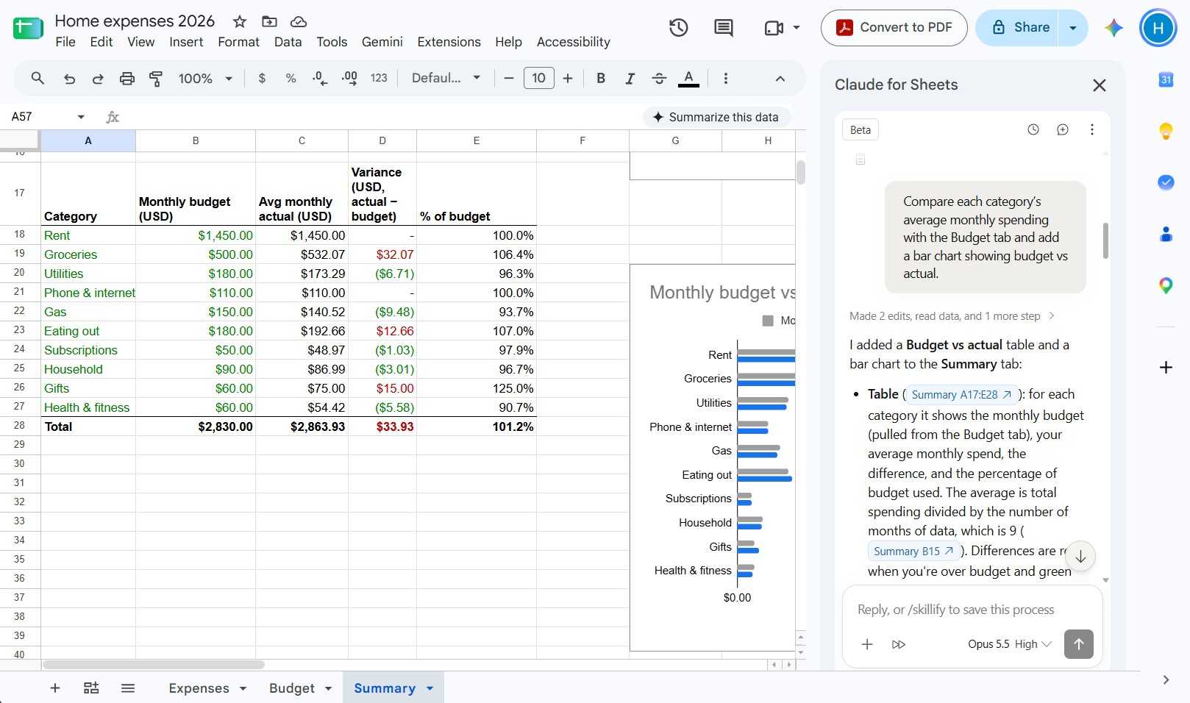
Task: Print the spreadsheet
Action: coord(127,78)
